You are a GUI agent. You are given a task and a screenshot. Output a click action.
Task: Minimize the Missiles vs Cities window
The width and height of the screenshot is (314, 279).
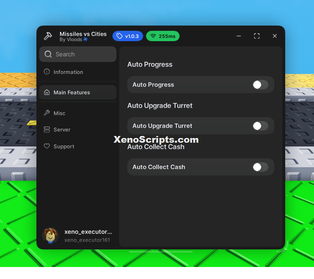pyautogui.click(x=239, y=36)
